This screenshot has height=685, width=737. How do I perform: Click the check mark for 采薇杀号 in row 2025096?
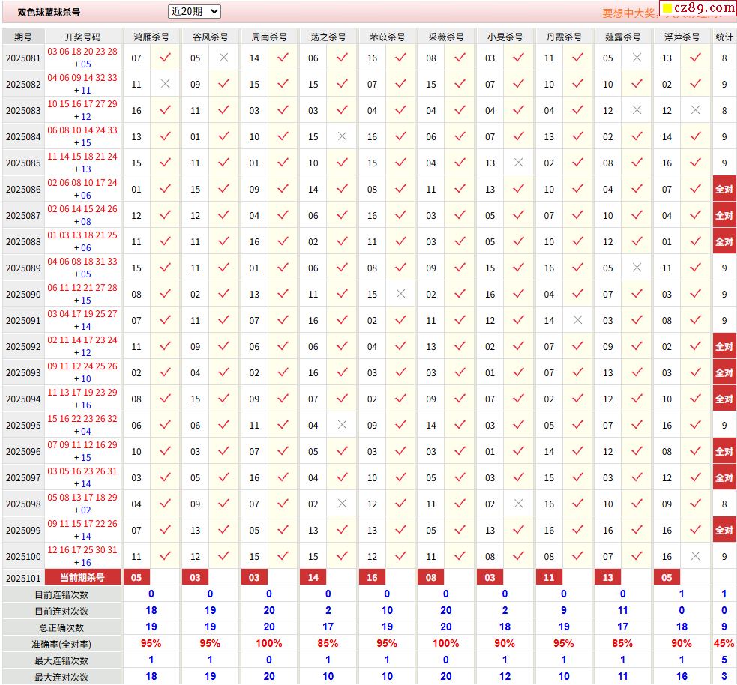460,451
